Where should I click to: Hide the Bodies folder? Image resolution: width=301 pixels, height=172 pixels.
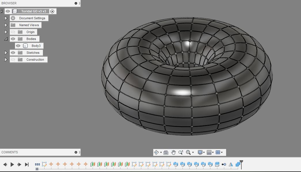(x=13, y=39)
